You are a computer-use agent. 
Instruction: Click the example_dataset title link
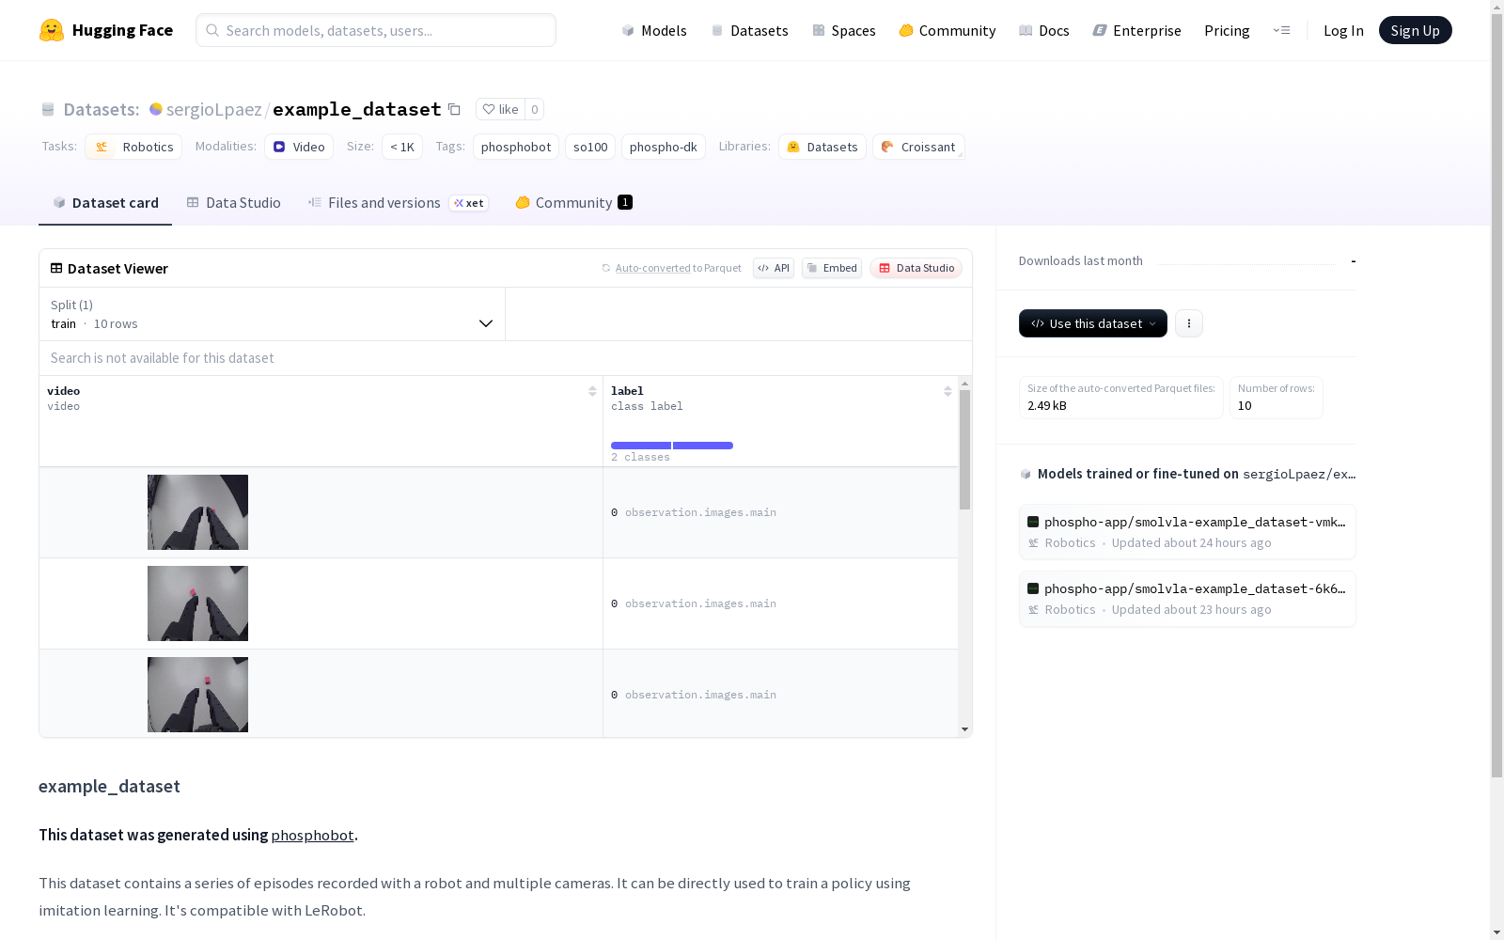357,109
